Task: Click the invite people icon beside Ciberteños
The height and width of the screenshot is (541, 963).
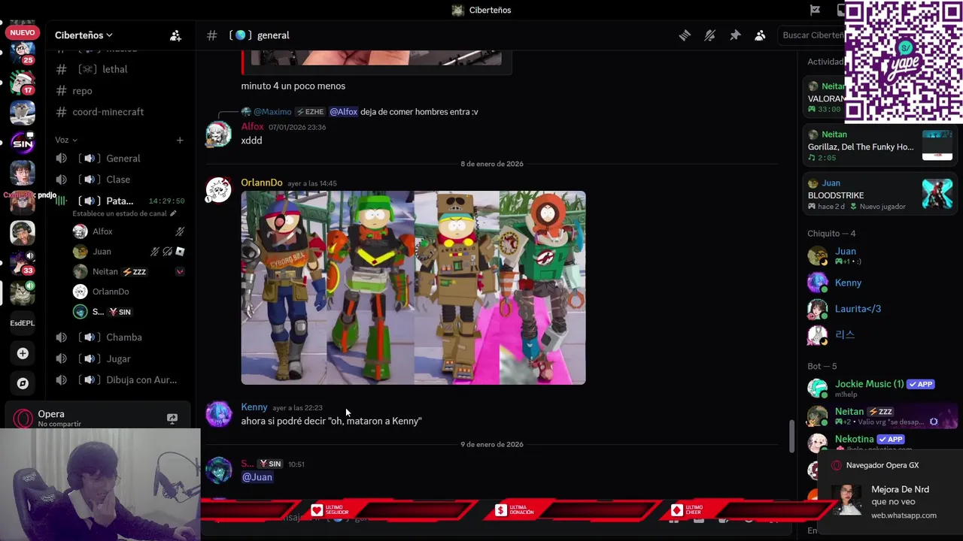Action: (x=175, y=35)
